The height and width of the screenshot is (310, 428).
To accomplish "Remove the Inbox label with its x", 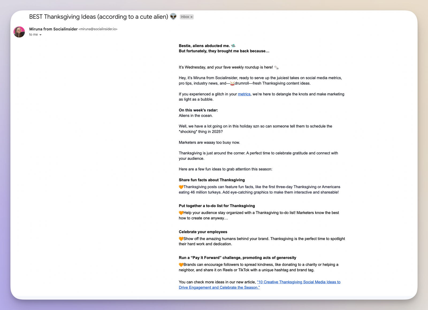I will pyautogui.click(x=192, y=17).
